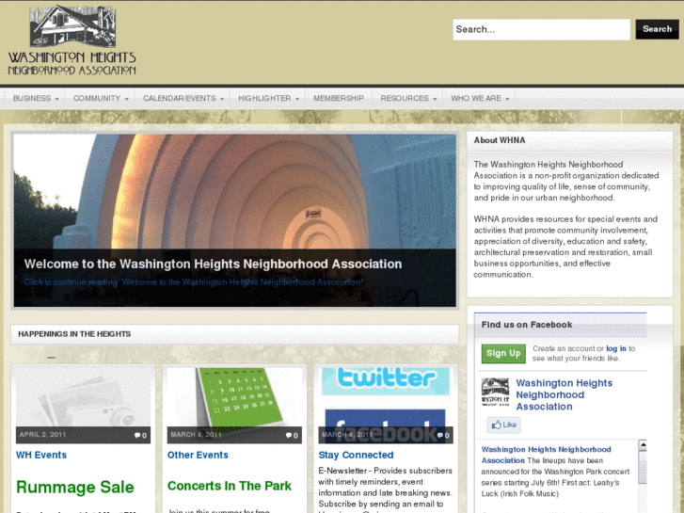The width and height of the screenshot is (684, 513).
Task: Click the About WHNA heading
Action: (x=500, y=140)
